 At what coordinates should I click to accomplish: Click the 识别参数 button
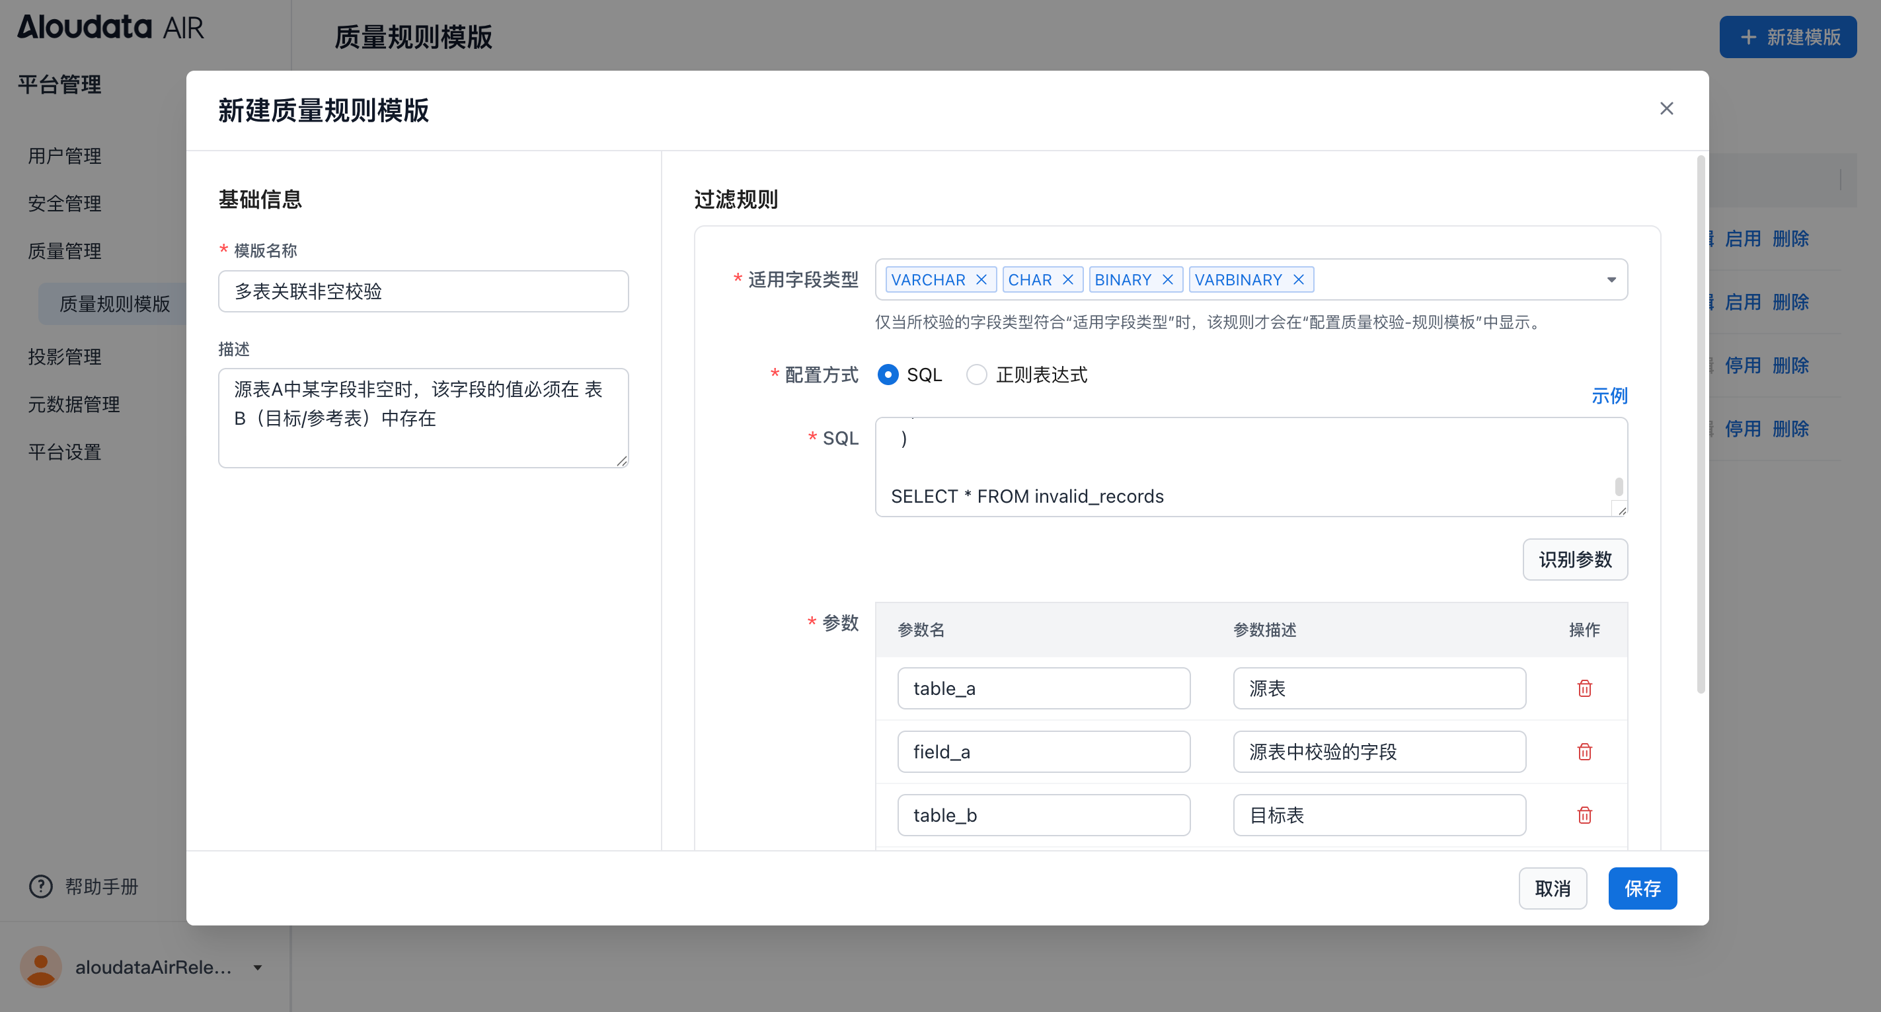click(1574, 560)
